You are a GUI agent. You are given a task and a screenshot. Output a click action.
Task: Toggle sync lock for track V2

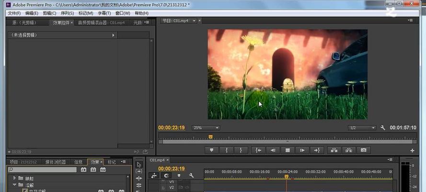181,187
